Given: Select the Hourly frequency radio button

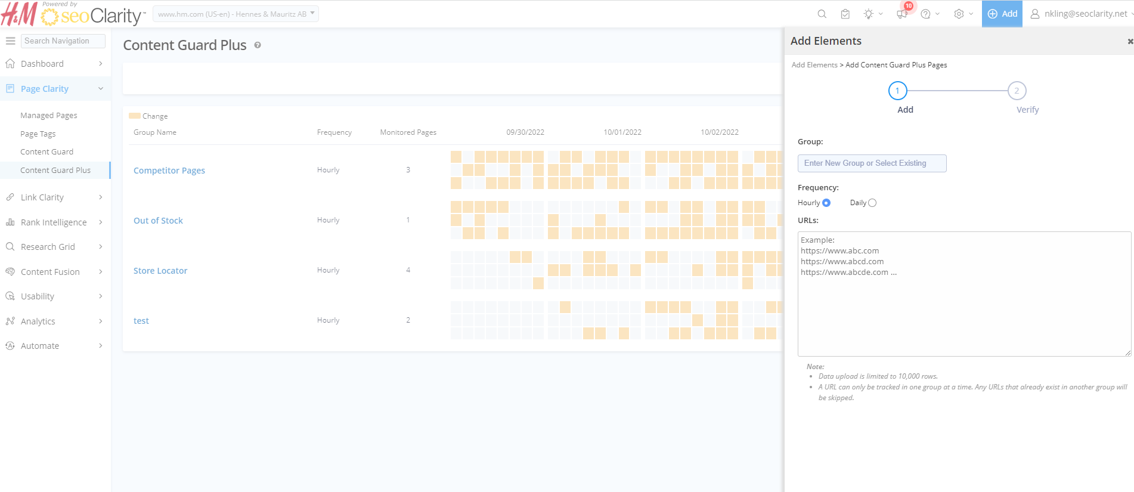Looking at the screenshot, I should 826,203.
